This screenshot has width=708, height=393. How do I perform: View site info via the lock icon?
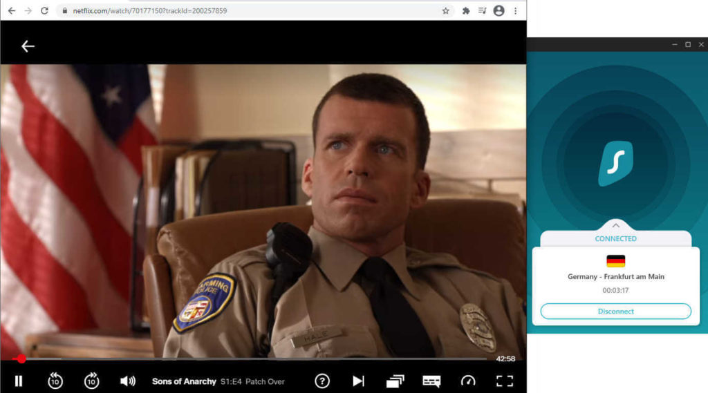64,11
